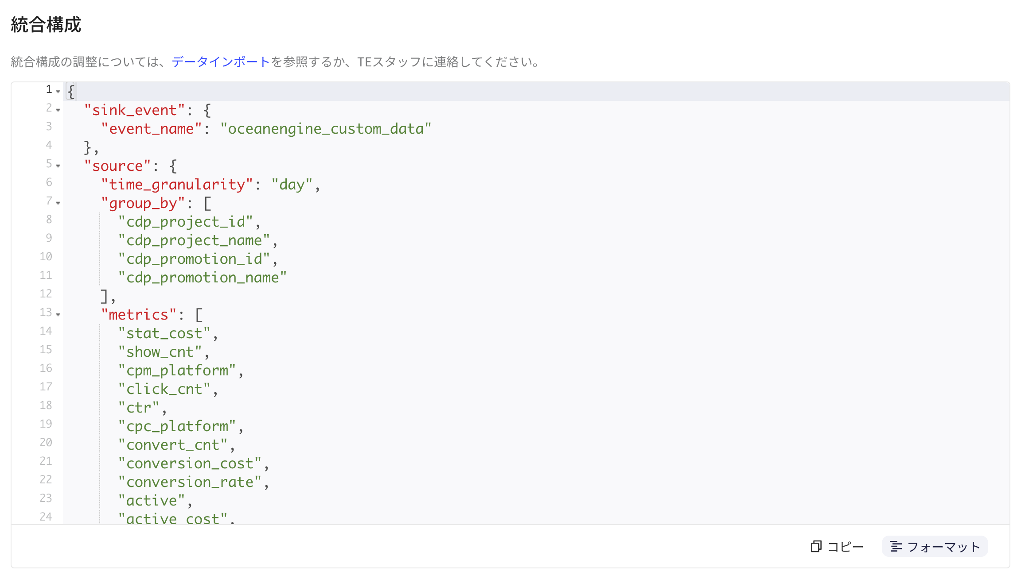This screenshot has width=1021, height=579.
Task: Click the "cdp_project_id" entry
Action: [x=186, y=222]
